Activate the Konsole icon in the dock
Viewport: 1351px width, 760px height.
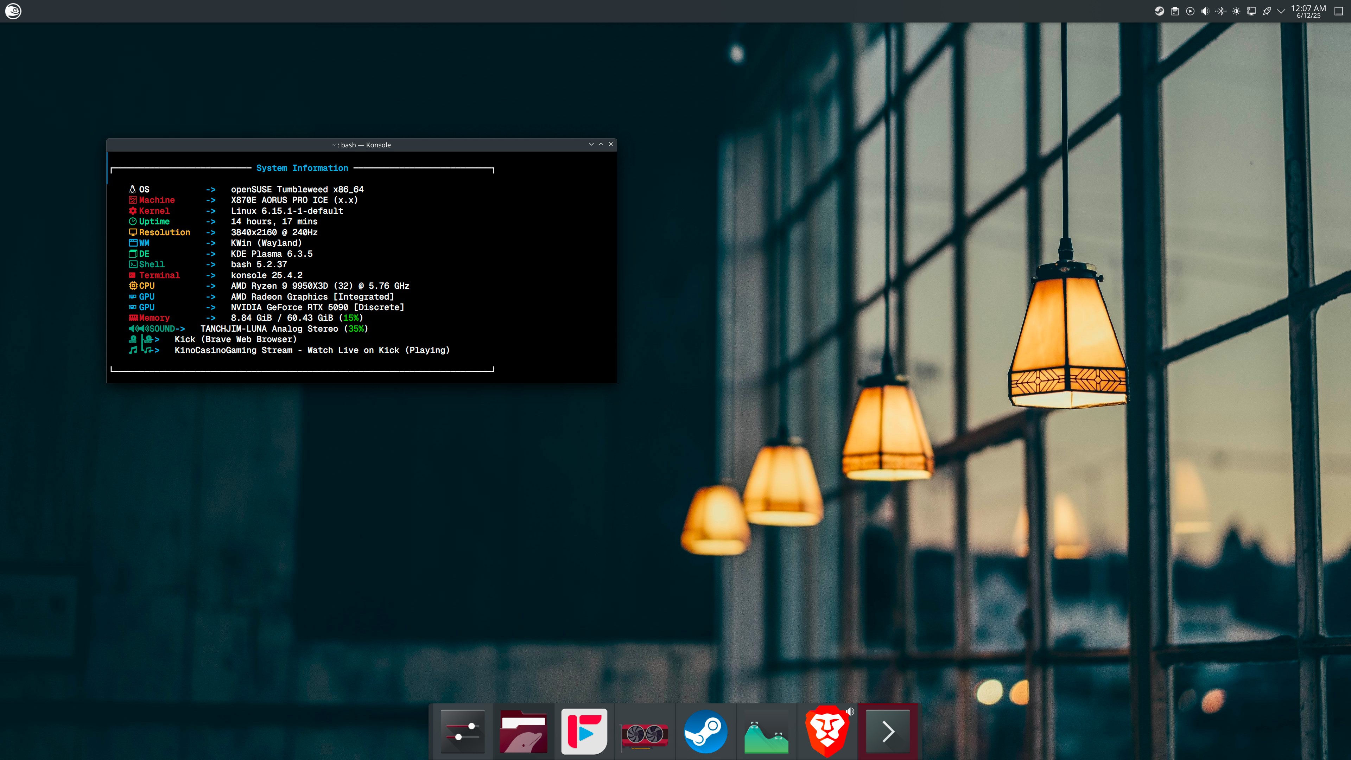coord(888,732)
